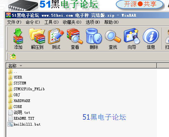Click the file name text USER

[18, 77]
